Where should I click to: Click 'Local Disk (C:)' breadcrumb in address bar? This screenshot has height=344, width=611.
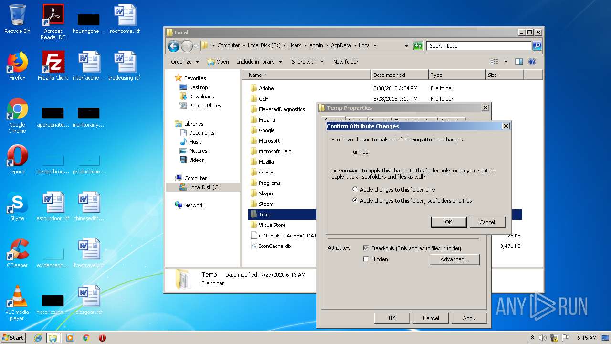click(x=264, y=46)
